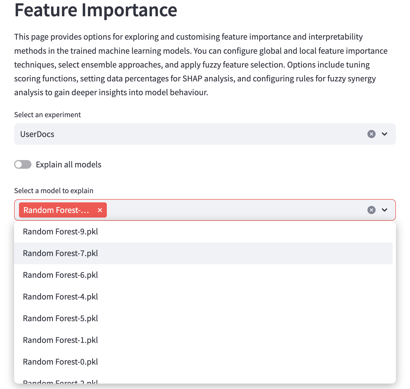Remove the Random Forest chip

point(100,210)
